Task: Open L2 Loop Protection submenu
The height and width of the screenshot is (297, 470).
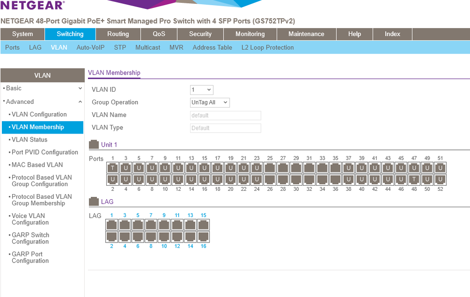Action: click(268, 47)
